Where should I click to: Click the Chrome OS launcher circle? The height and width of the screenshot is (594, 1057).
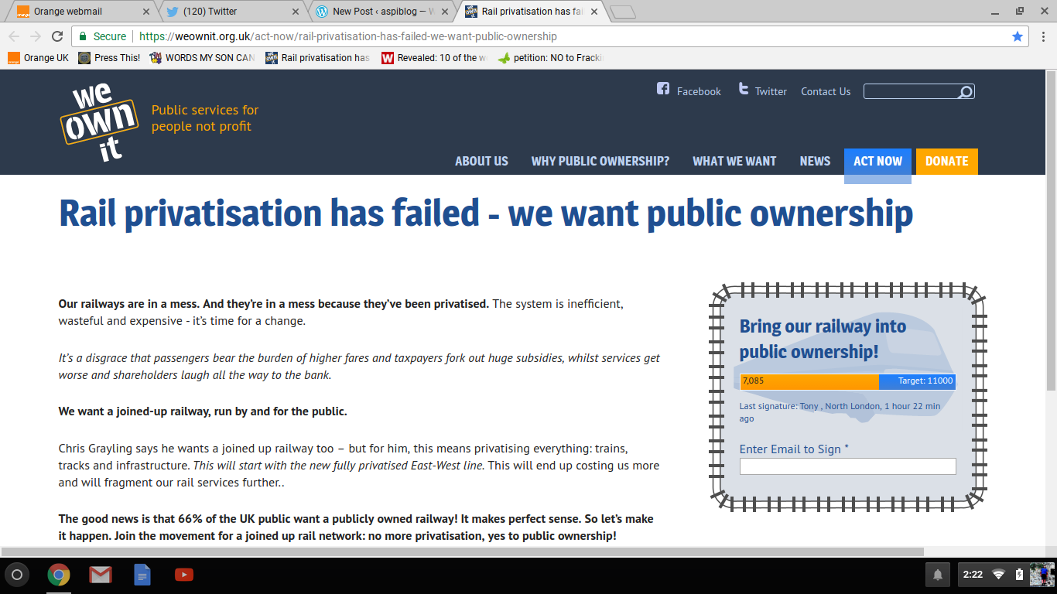click(17, 575)
